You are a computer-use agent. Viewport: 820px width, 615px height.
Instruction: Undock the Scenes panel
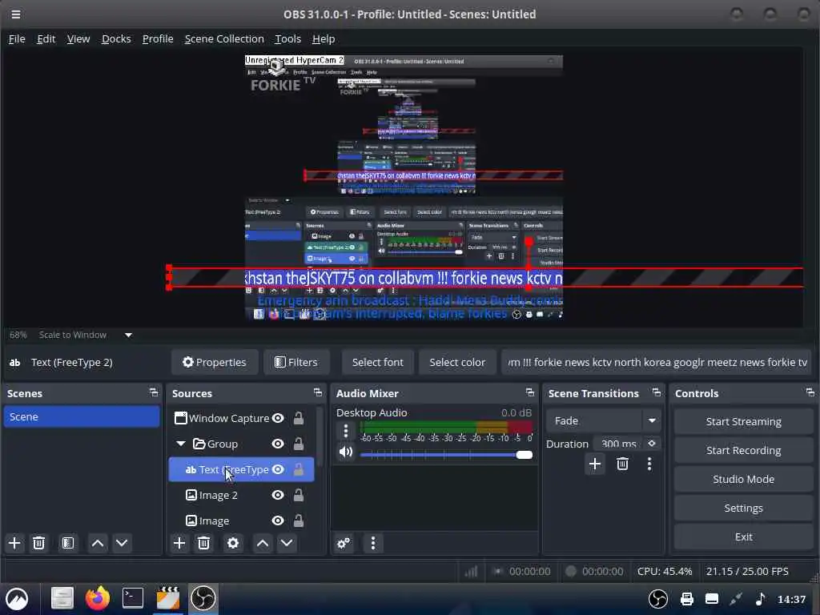[154, 392]
